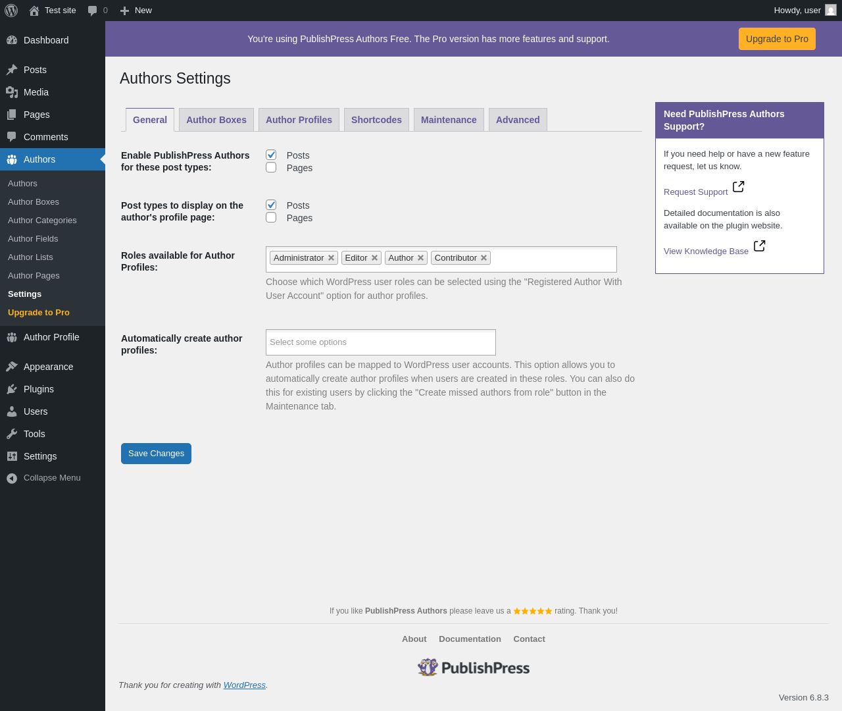Open Author Pages in the Authors submenu
The height and width of the screenshot is (711, 842).
click(x=53, y=276)
